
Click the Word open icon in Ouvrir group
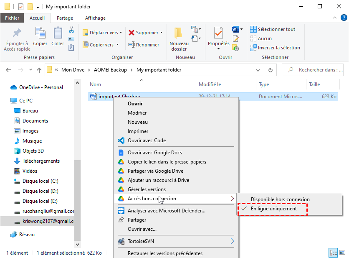coord(235,29)
